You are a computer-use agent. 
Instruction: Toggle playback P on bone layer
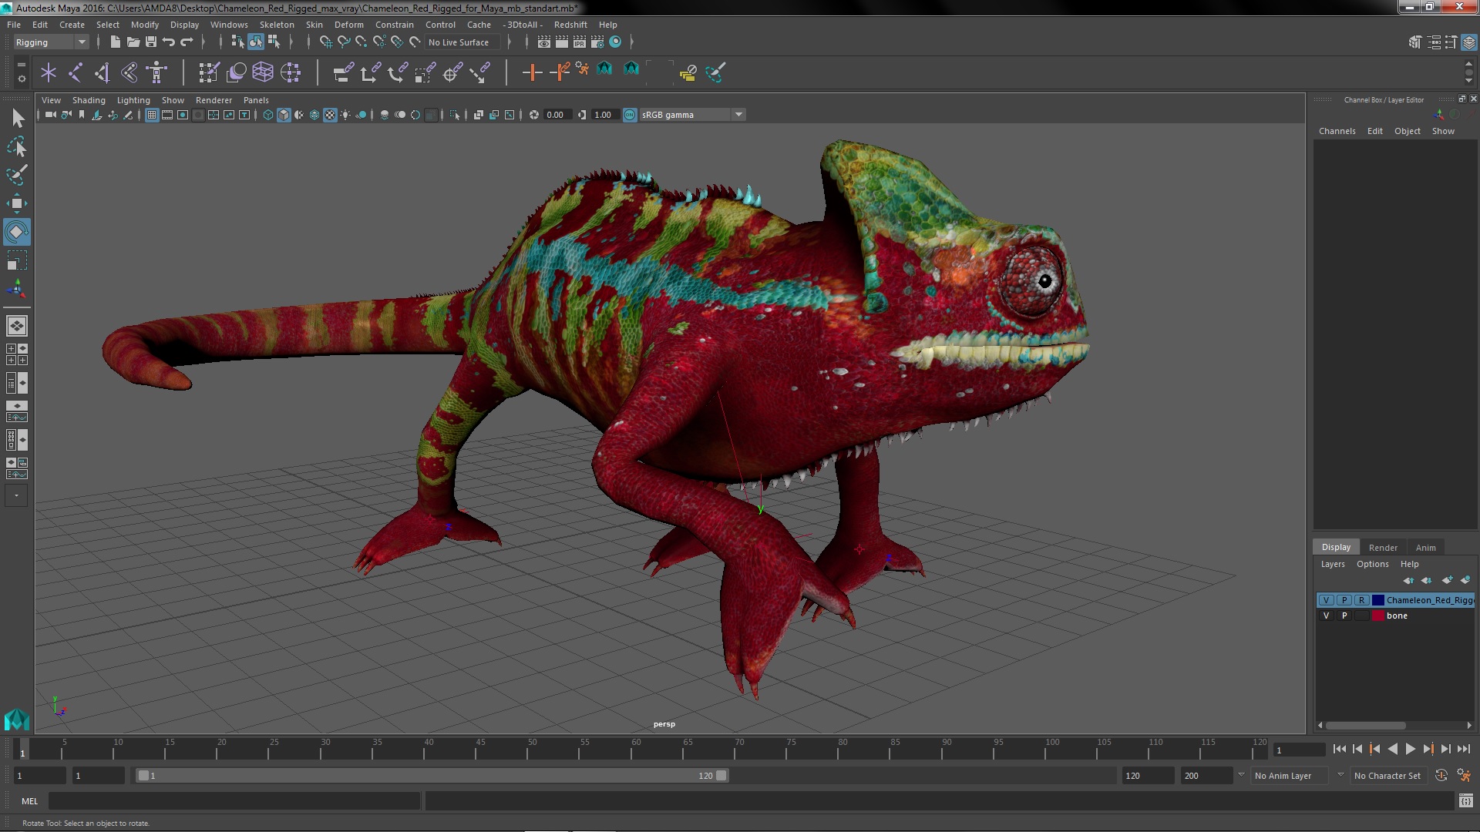(1344, 616)
